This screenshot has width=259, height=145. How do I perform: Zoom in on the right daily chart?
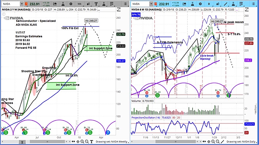[x=213, y=141]
